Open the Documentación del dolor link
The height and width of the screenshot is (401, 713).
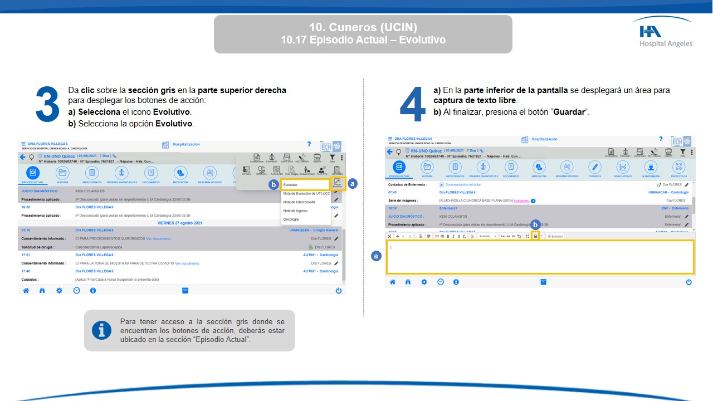click(463, 184)
